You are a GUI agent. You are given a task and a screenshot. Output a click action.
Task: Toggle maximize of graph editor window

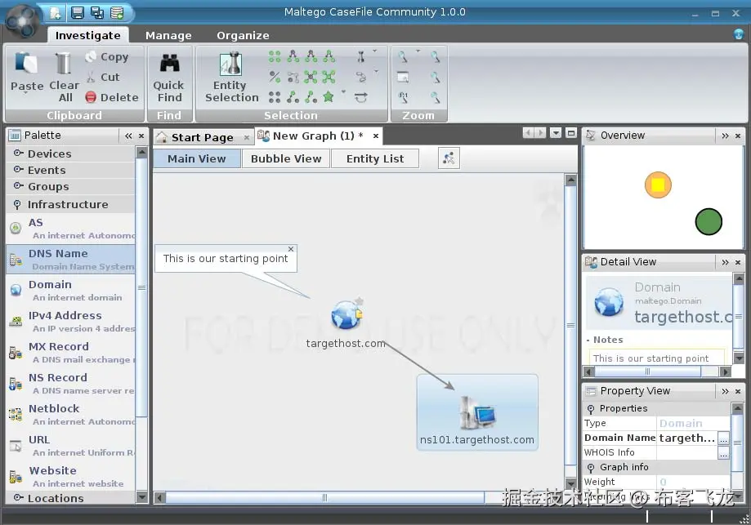pos(571,133)
